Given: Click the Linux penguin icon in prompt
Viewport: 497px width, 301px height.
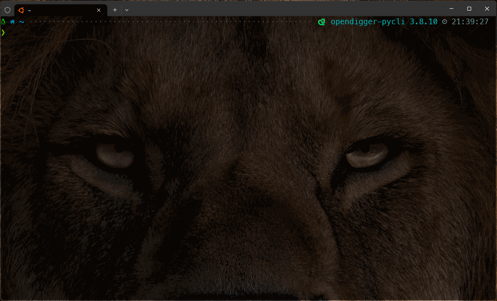Looking at the screenshot, I should pos(3,22).
